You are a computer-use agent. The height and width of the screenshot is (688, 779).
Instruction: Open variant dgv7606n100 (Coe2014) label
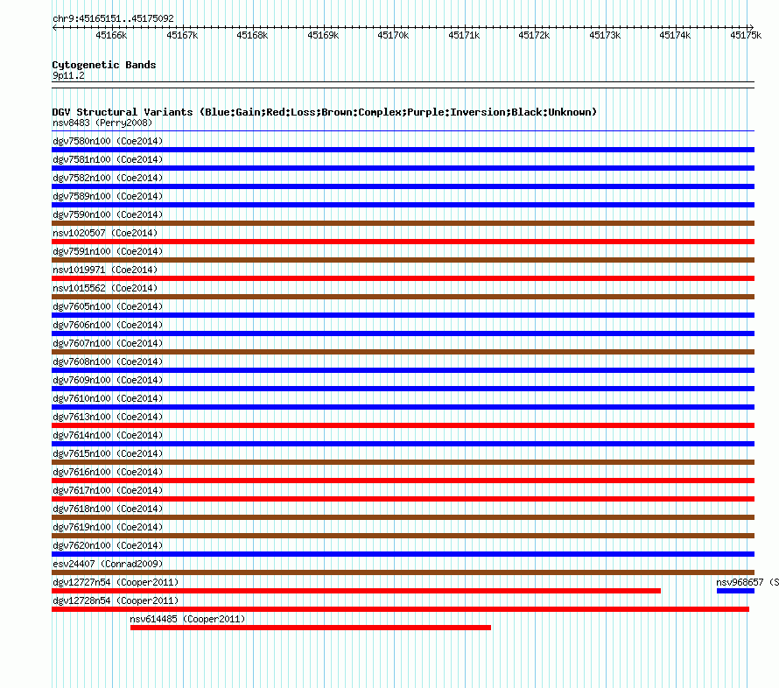pyautogui.click(x=108, y=325)
